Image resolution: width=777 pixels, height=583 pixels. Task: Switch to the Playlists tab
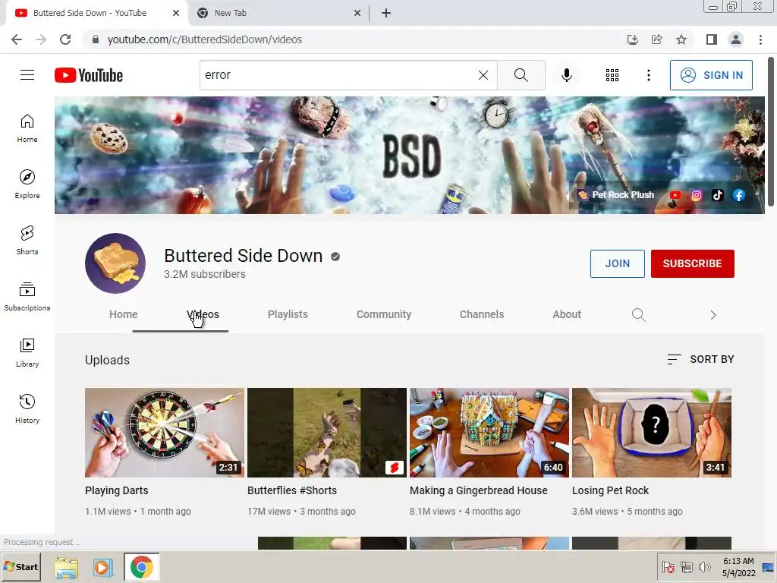[288, 314]
